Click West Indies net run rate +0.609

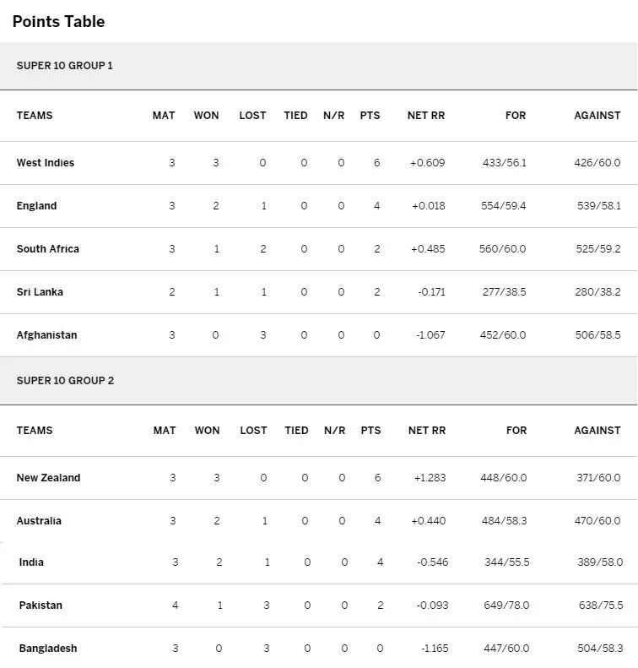[x=427, y=163]
